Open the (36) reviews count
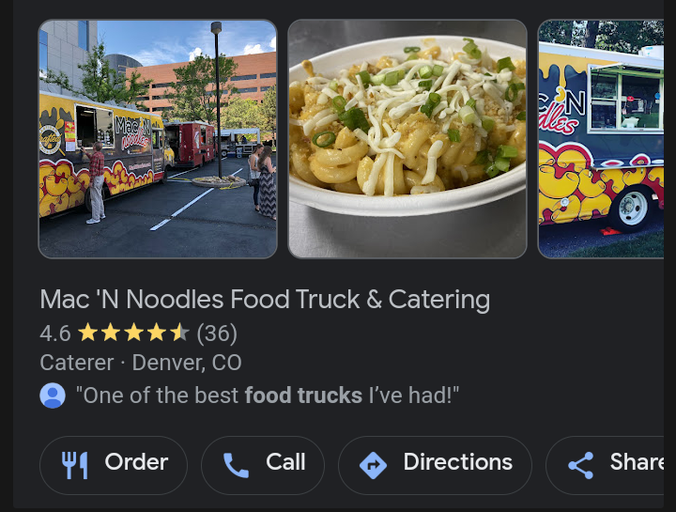The width and height of the screenshot is (676, 512). pos(217,334)
